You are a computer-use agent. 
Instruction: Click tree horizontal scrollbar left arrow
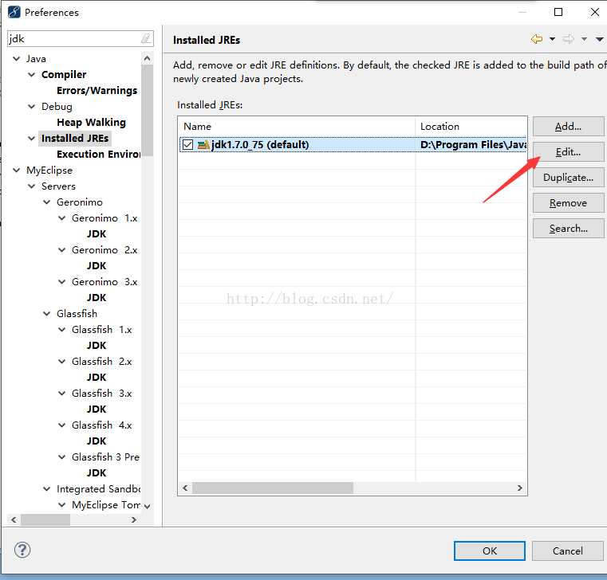14,520
